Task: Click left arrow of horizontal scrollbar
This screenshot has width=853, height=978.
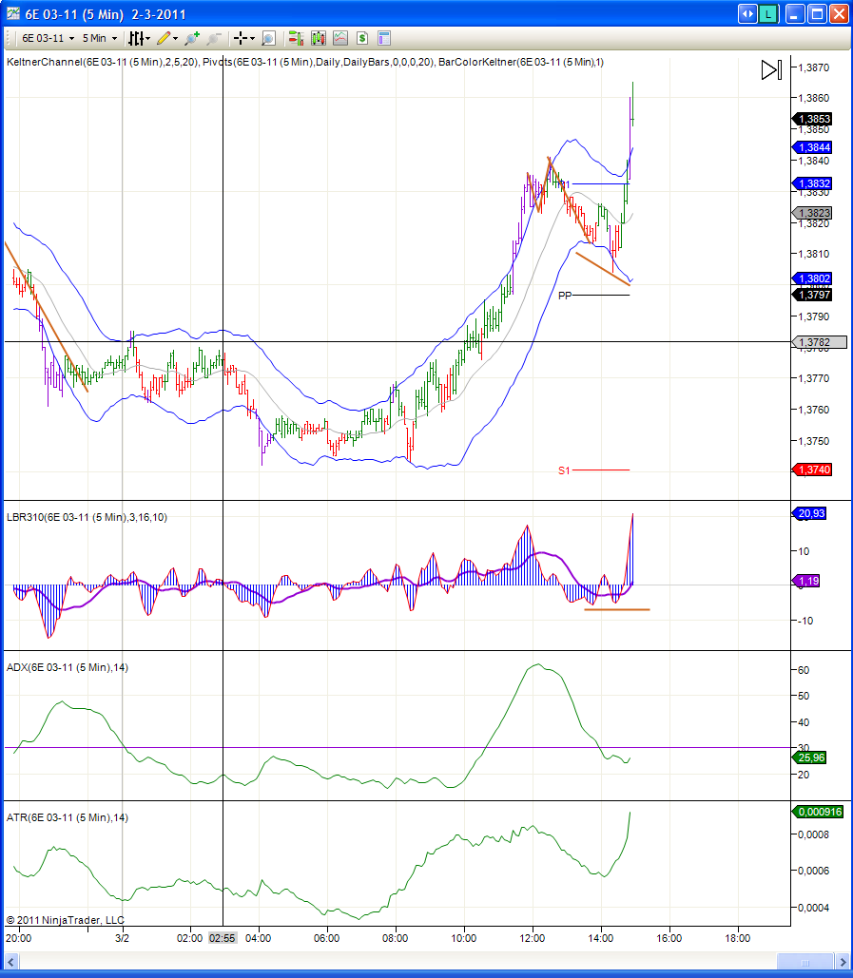Action: [10, 962]
